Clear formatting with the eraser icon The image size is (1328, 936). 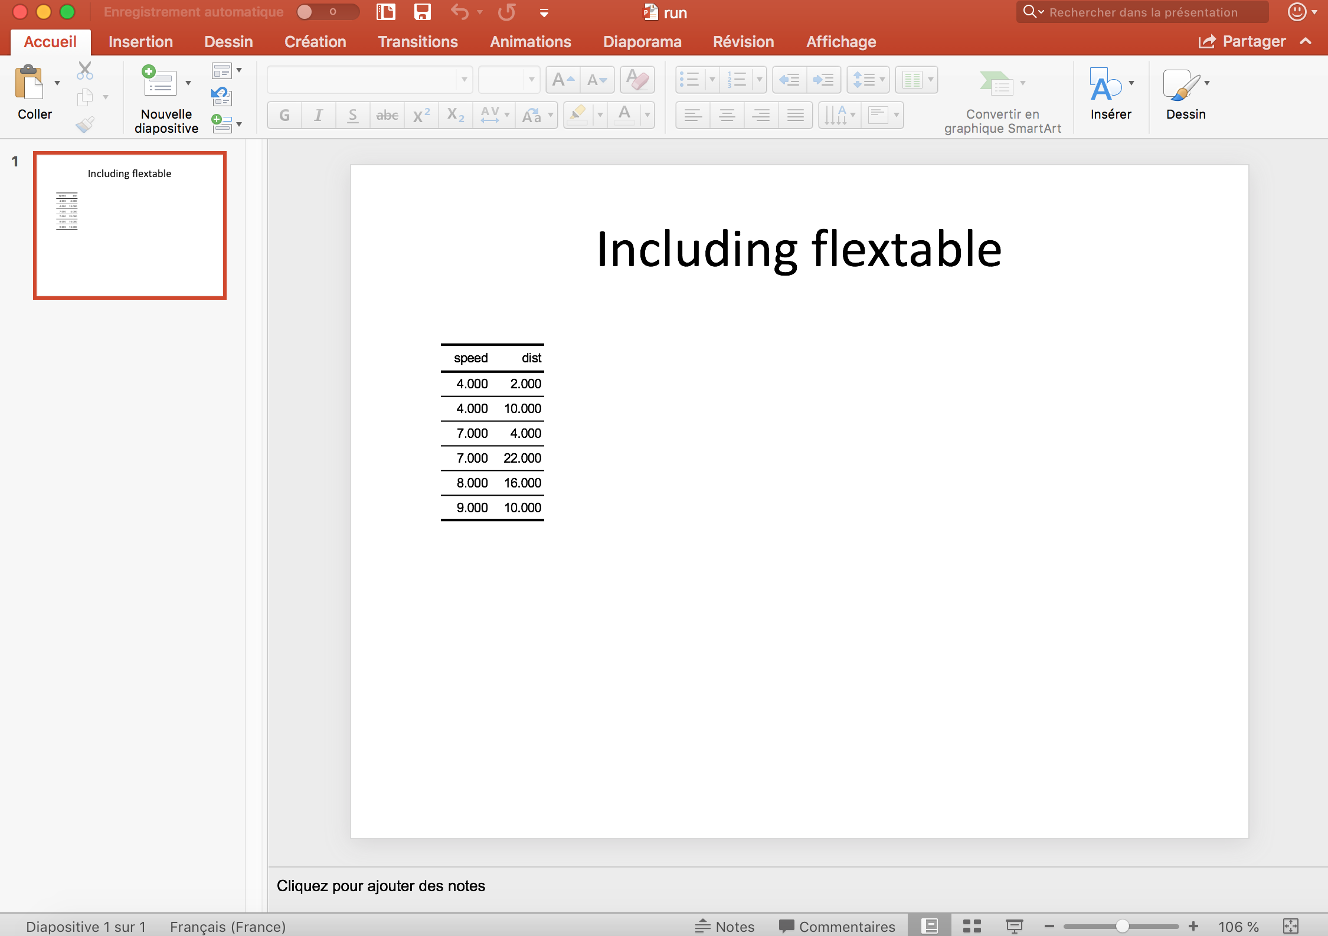click(637, 79)
